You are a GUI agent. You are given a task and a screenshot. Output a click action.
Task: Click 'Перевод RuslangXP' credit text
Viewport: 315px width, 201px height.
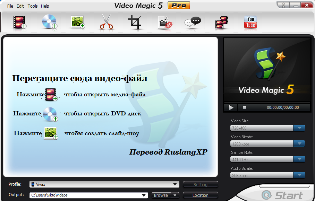pyautogui.click(x=168, y=152)
